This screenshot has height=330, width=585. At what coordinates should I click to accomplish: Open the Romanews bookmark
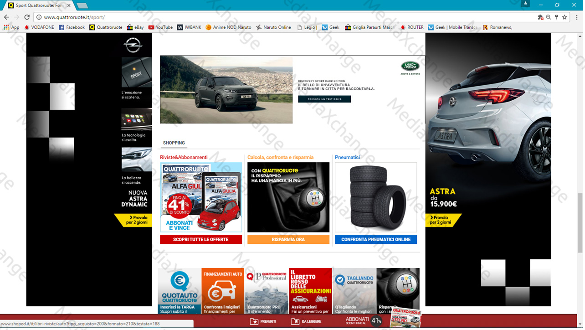pyautogui.click(x=497, y=27)
